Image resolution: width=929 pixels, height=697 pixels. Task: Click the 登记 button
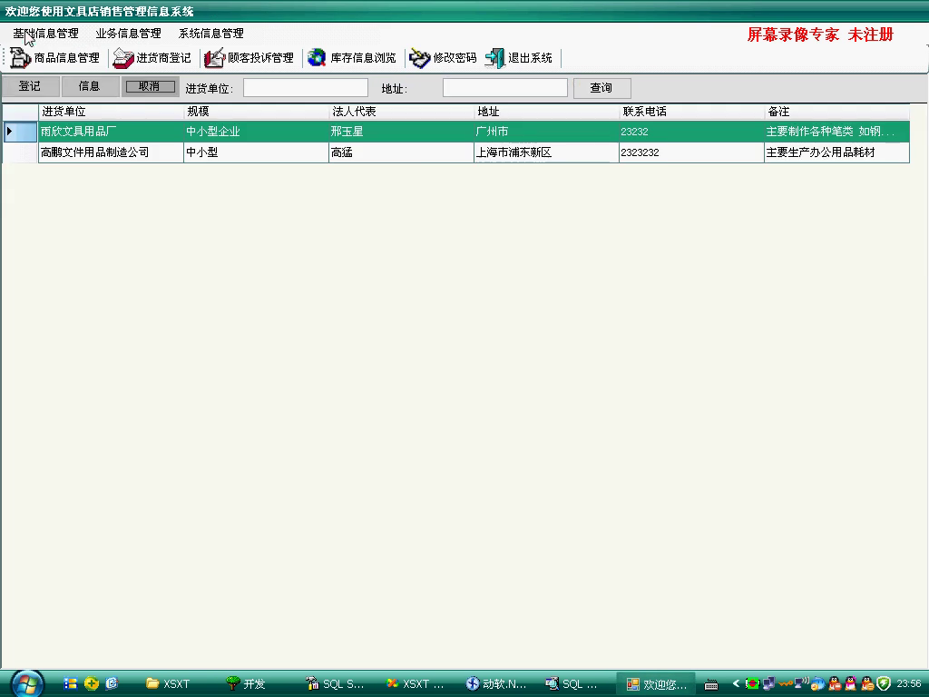pyautogui.click(x=30, y=86)
